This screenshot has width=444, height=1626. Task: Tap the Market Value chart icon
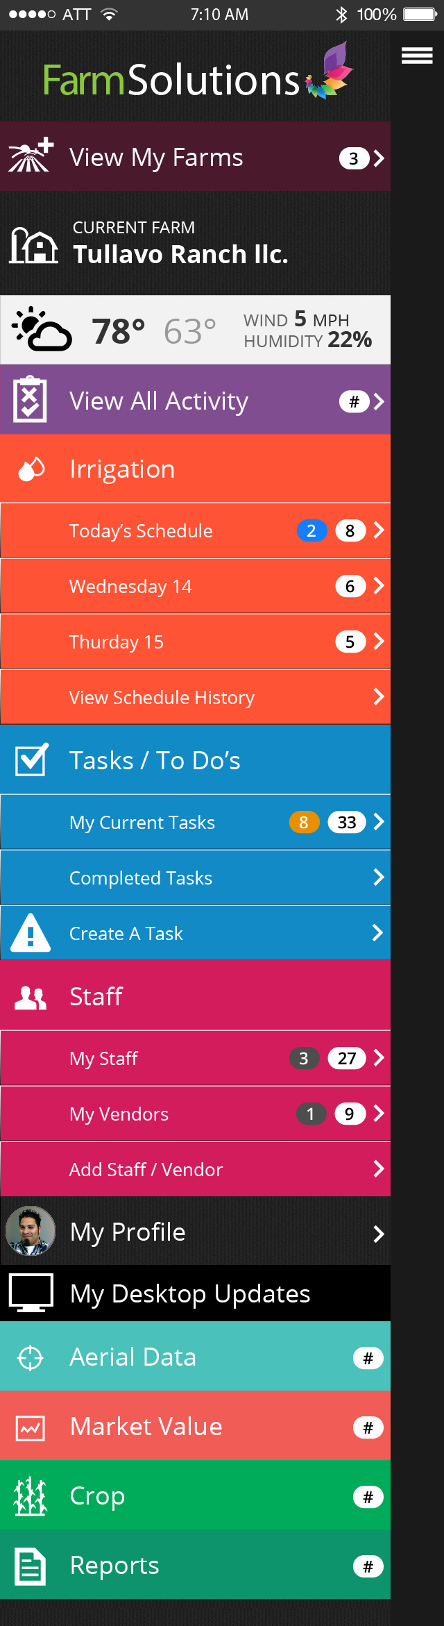point(31,1427)
